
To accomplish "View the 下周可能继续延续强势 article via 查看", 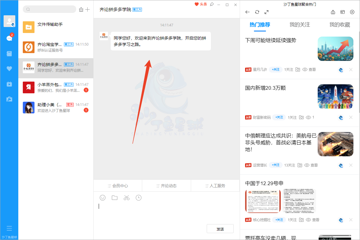I will pyautogui.click(x=313, y=69).
